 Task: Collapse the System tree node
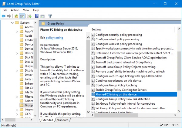pos(12,23)
